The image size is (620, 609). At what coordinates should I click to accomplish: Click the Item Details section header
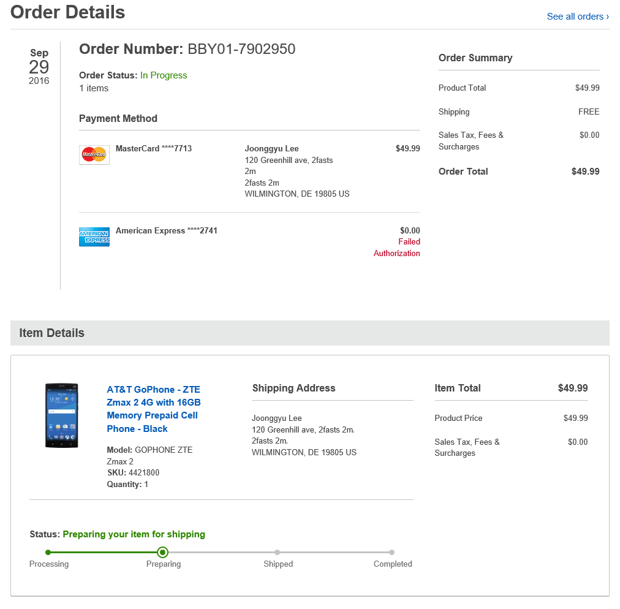tap(52, 333)
